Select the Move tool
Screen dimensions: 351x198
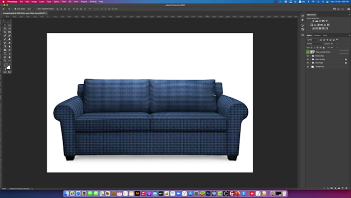5,25
